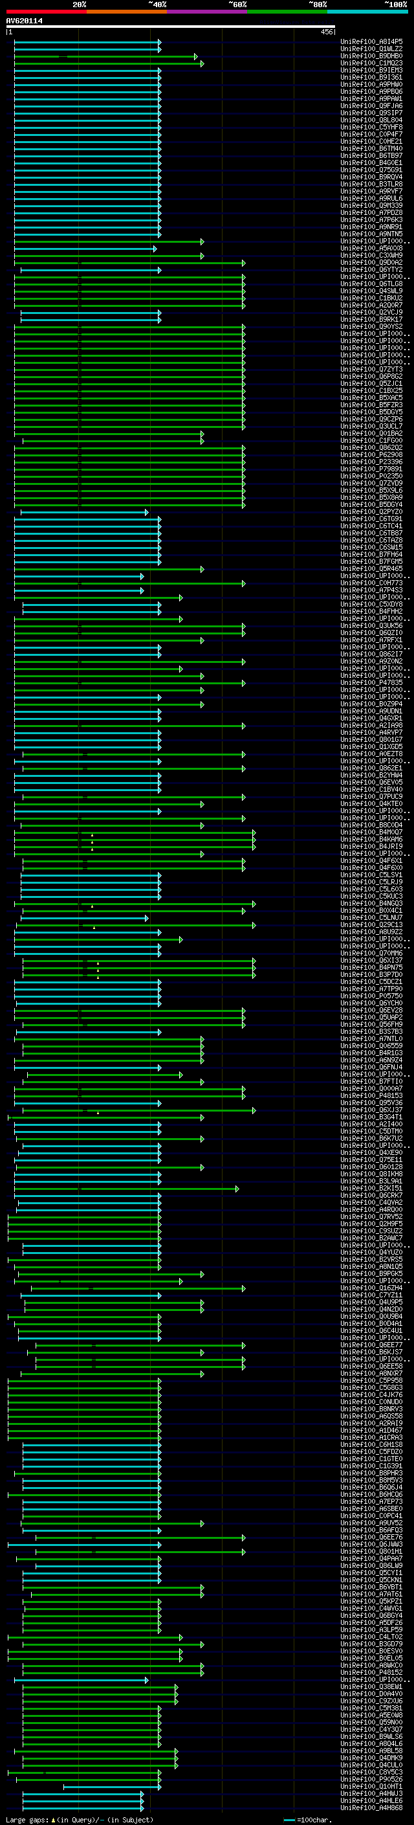
Task: Click the UniRef100_C5YHF8 label
Action: [371, 128]
